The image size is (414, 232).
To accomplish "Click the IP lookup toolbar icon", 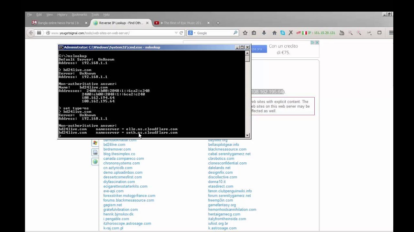I will pyautogui.click(x=369, y=33).
